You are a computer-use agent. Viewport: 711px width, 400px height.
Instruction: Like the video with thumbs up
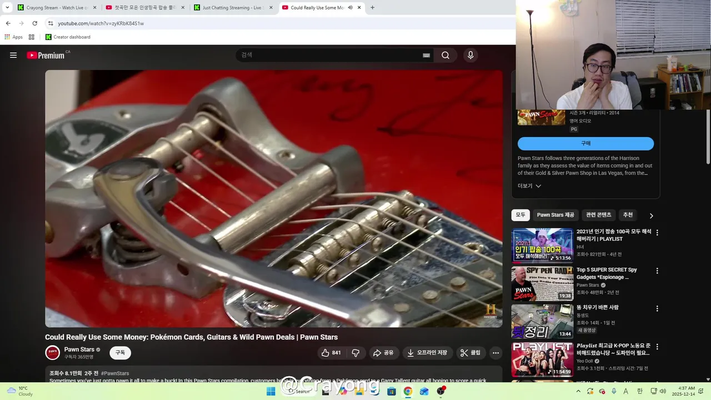click(331, 353)
